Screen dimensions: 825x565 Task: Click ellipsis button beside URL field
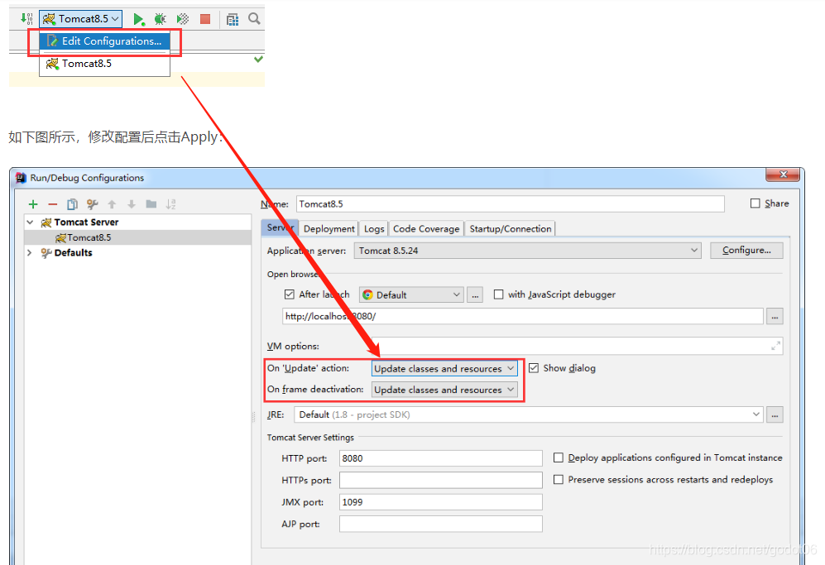coord(775,316)
